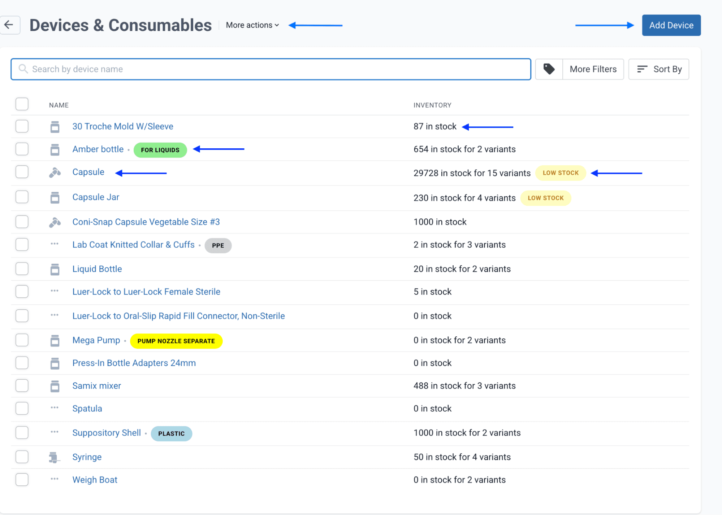Click the capsule icon beside Coni-Snap Capsule
This screenshot has width=722, height=515.
pos(55,222)
